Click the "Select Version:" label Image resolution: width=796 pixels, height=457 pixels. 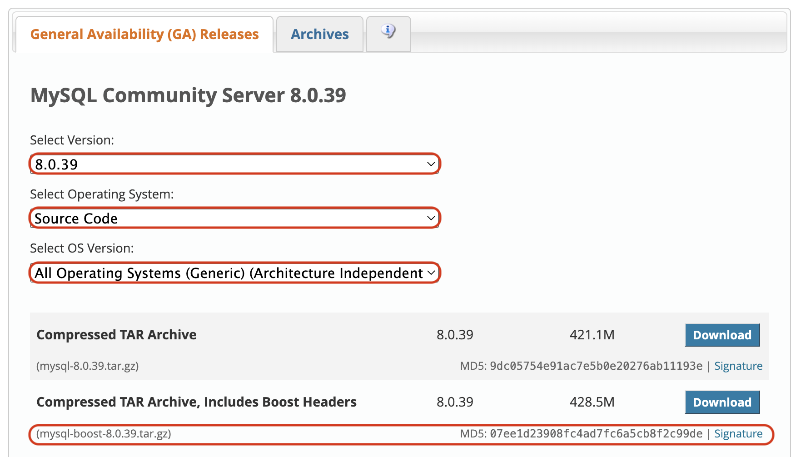(72, 140)
